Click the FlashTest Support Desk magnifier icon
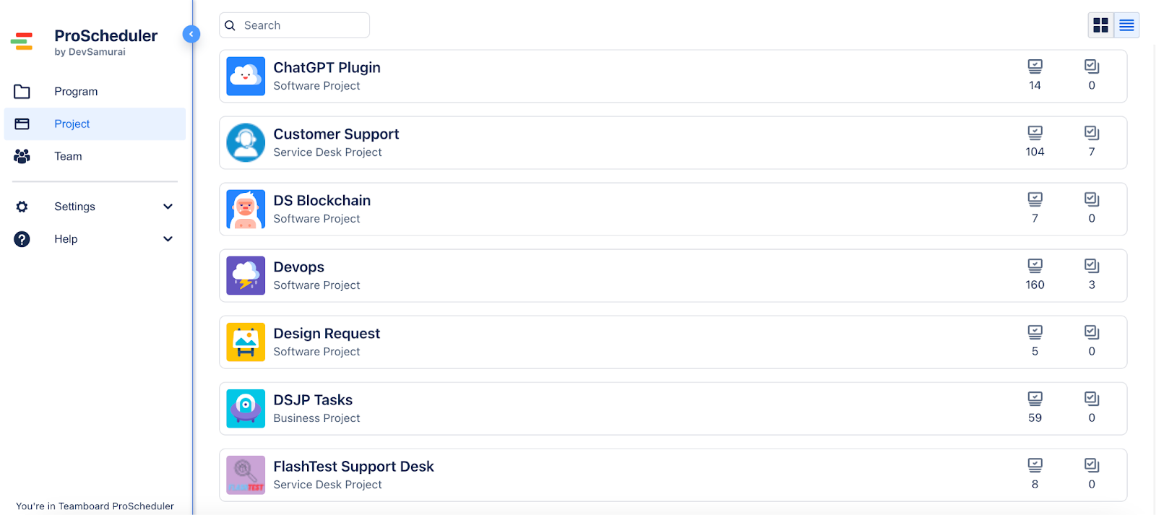The width and height of the screenshot is (1156, 515). (246, 475)
